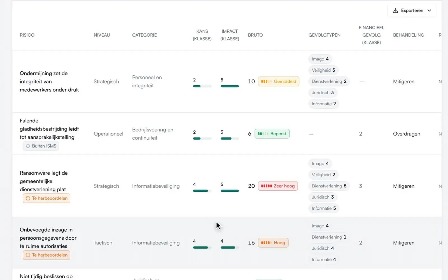This screenshot has width=448, height=280.
Task: Click 'Personeel en integriteit' category cell
Action: 147,81
